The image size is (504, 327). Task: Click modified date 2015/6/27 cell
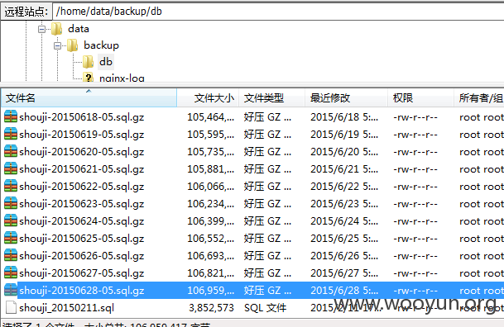click(344, 272)
